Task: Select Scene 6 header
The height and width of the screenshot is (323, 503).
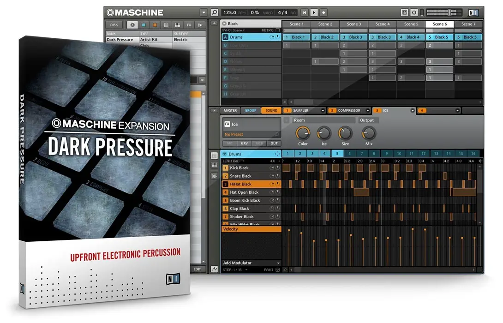Action: (439, 24)
